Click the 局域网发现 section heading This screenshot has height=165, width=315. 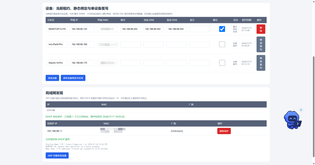54,93
